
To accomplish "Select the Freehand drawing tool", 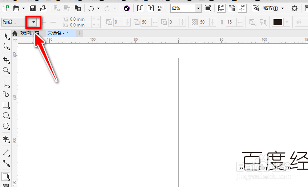I will click(x=6, y=84).
